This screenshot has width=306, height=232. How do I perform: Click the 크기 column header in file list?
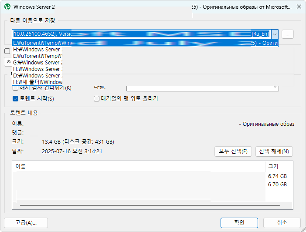click(279, 166)
